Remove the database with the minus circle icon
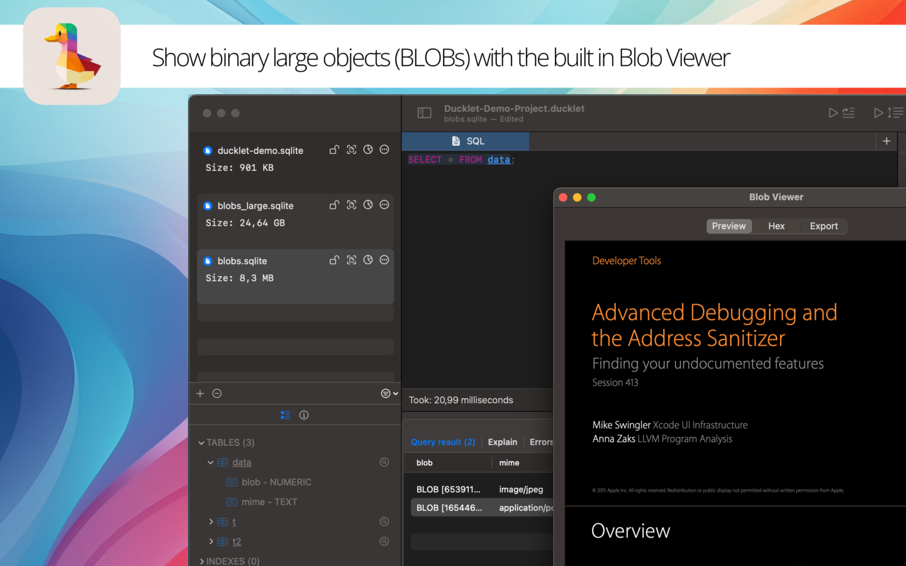This screenshot has width=906, height=566. pyautogui.click(x=217, y=394)
